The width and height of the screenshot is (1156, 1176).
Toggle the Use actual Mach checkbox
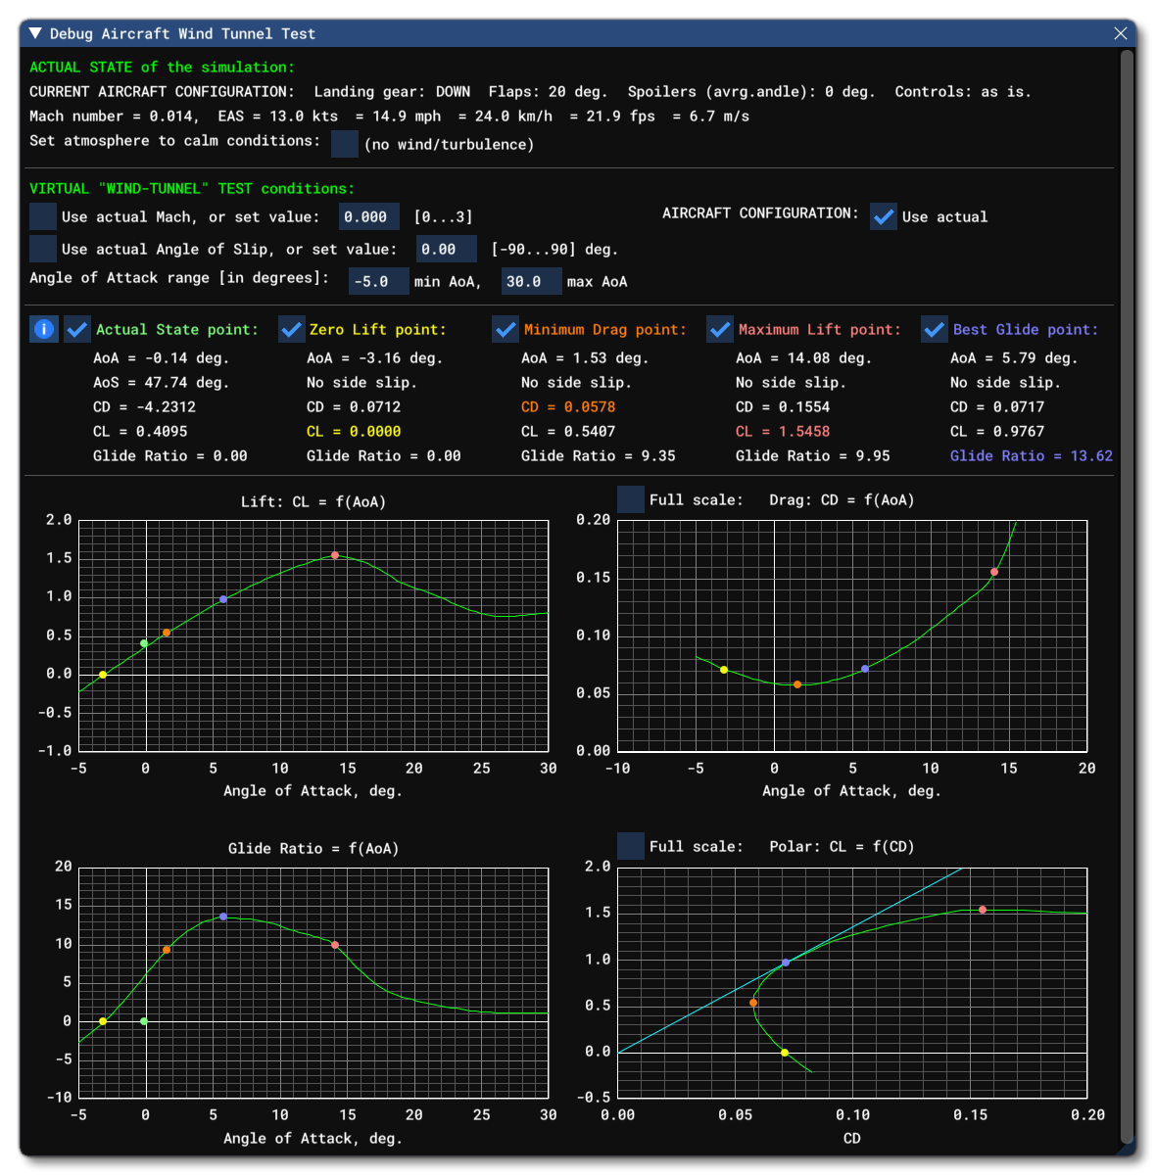(43, 217)
